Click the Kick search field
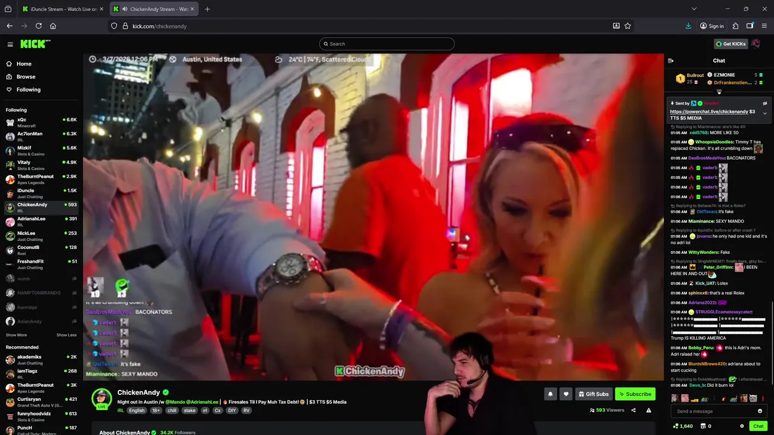 coord(387,43)
